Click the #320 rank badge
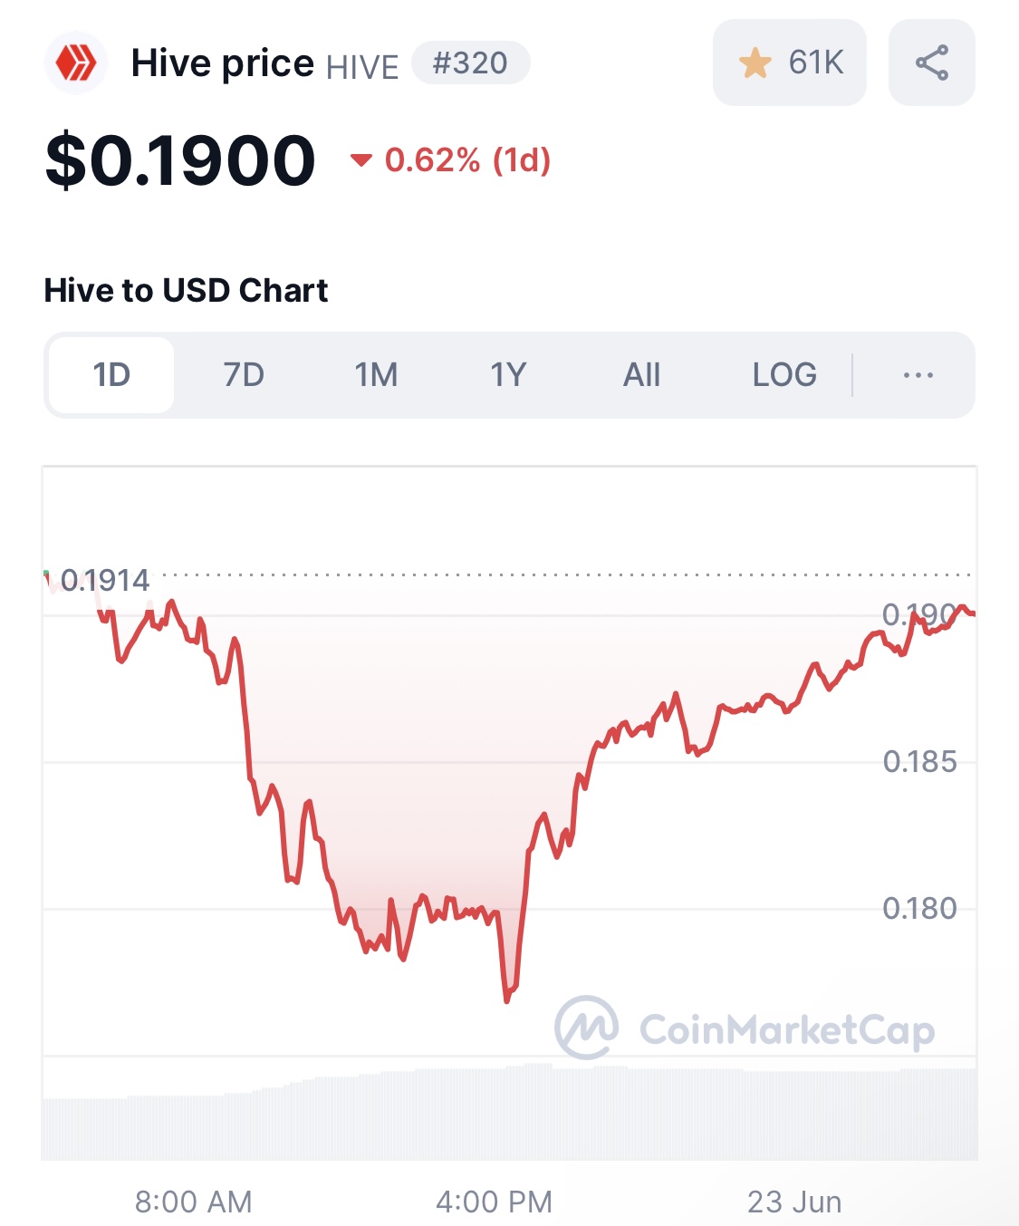 (470, 63)
